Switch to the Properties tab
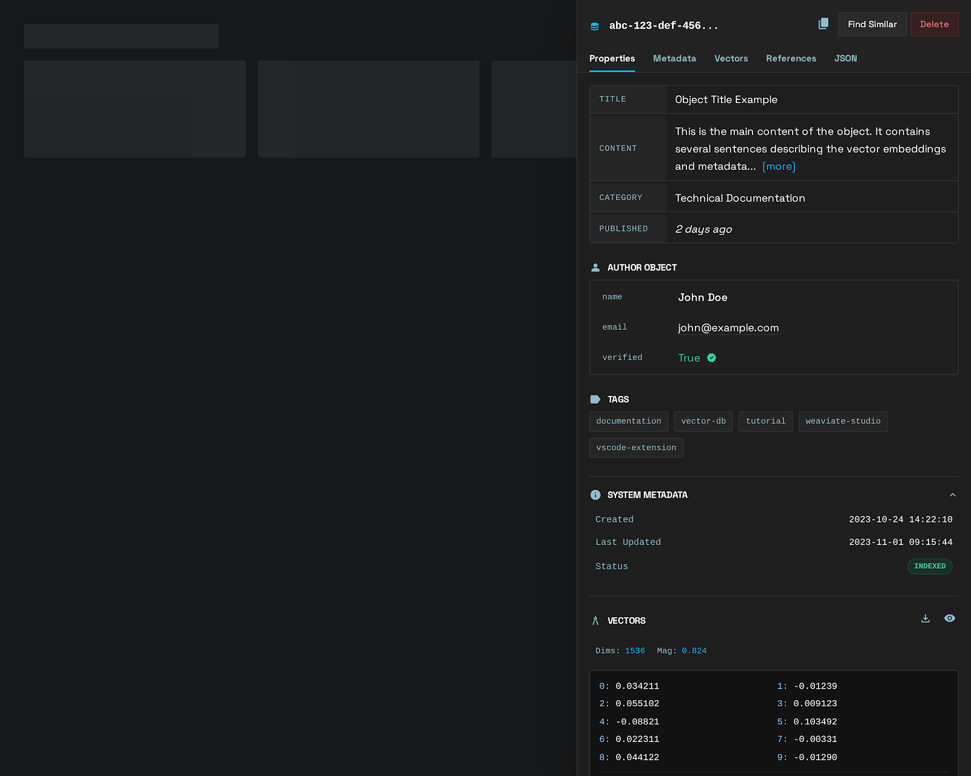Screen dimensions: 971x776 (x=612, y=59)
